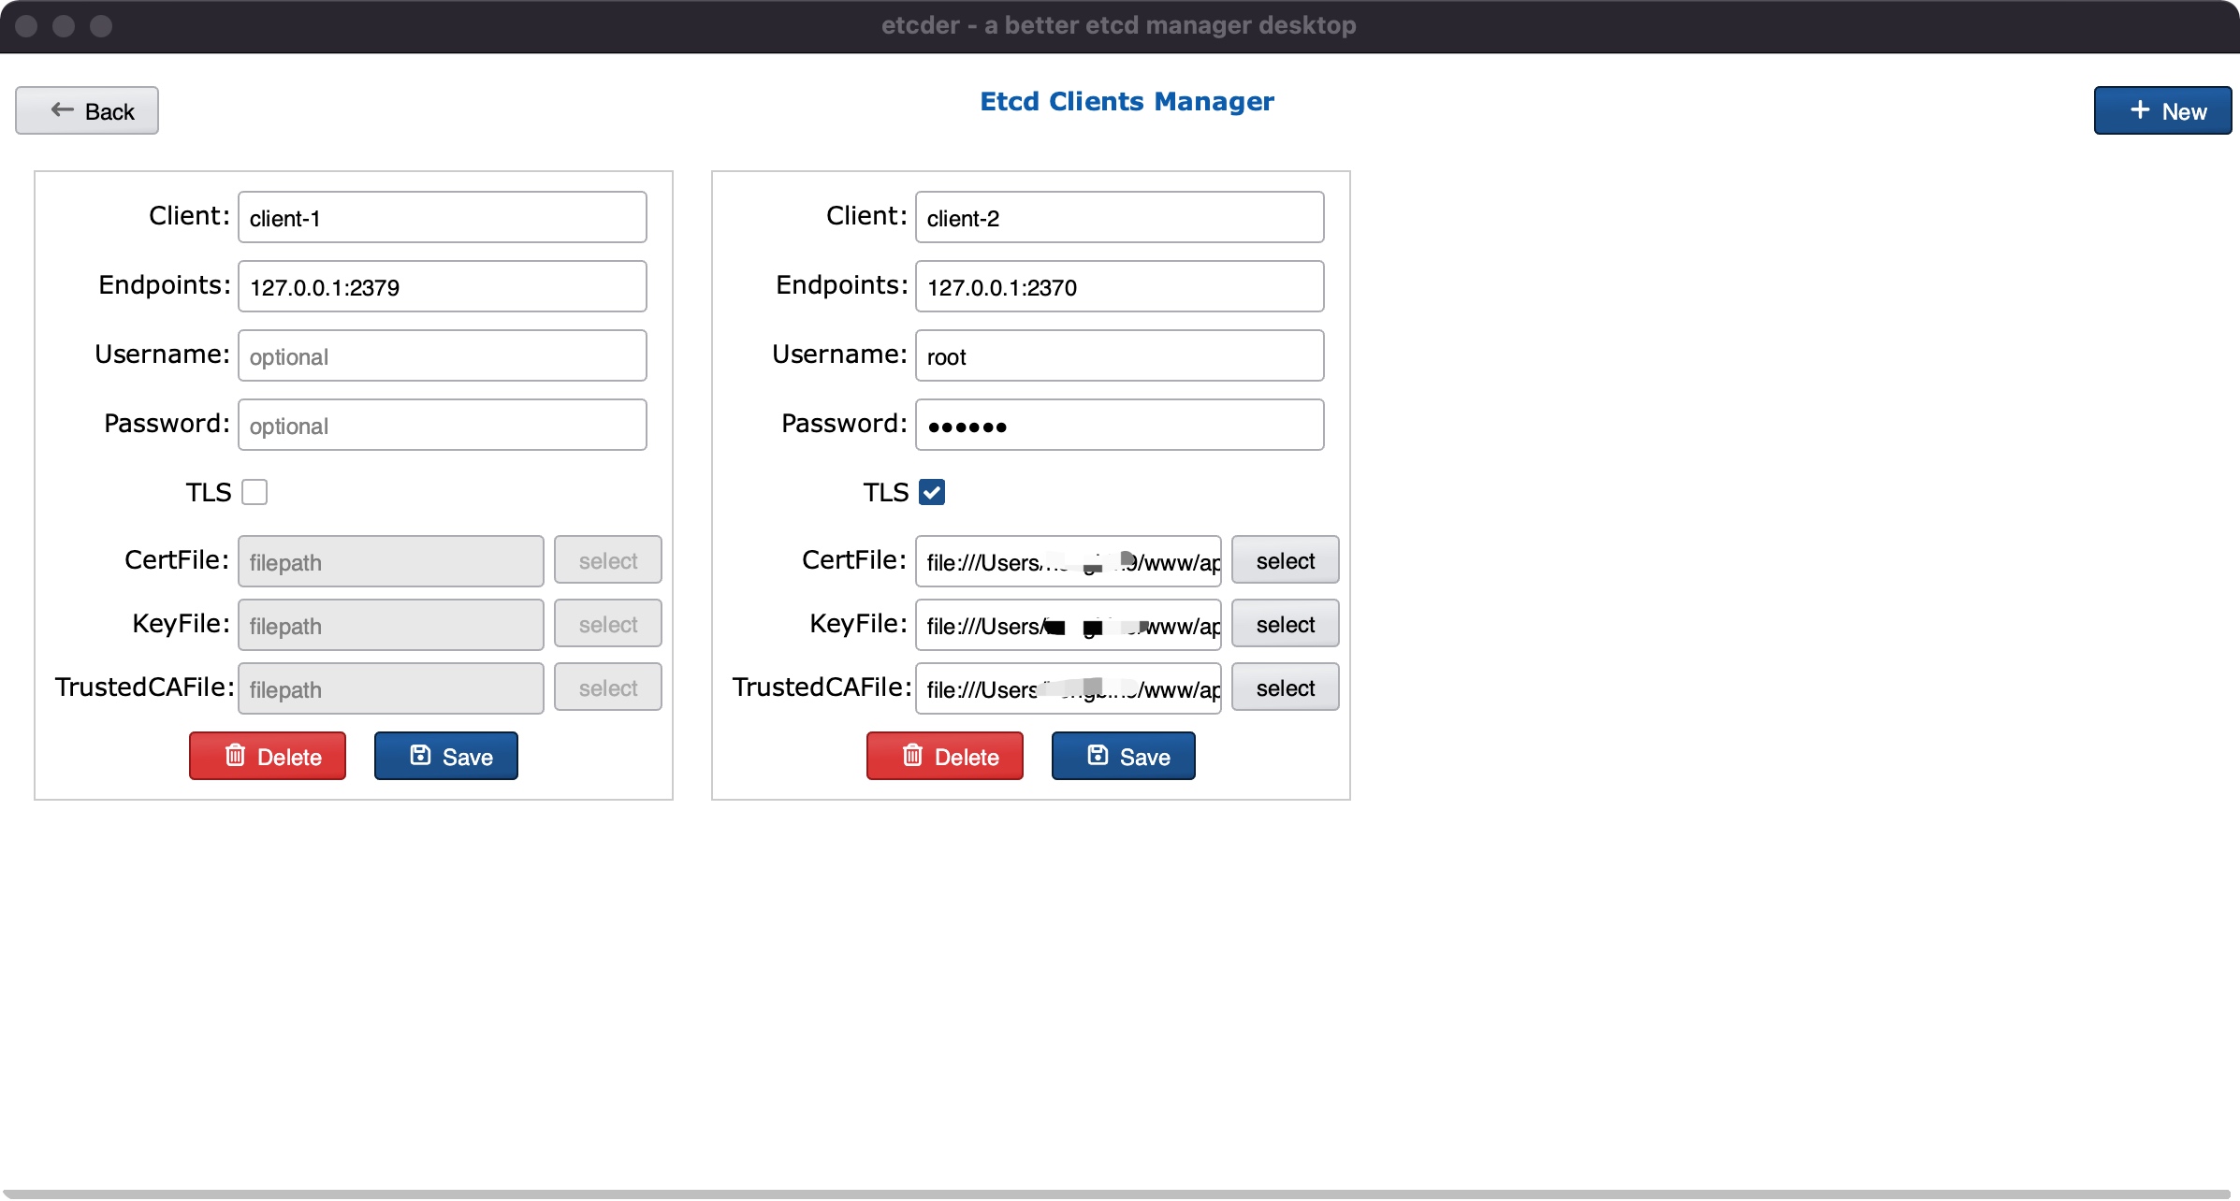Click client-2 Endpoints field 127.0.0.1:2370

point(1119,286)
